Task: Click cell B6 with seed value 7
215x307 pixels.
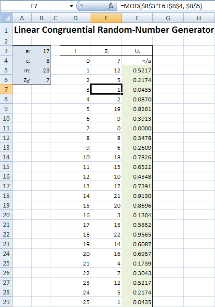Action: [x=41, y=80]
